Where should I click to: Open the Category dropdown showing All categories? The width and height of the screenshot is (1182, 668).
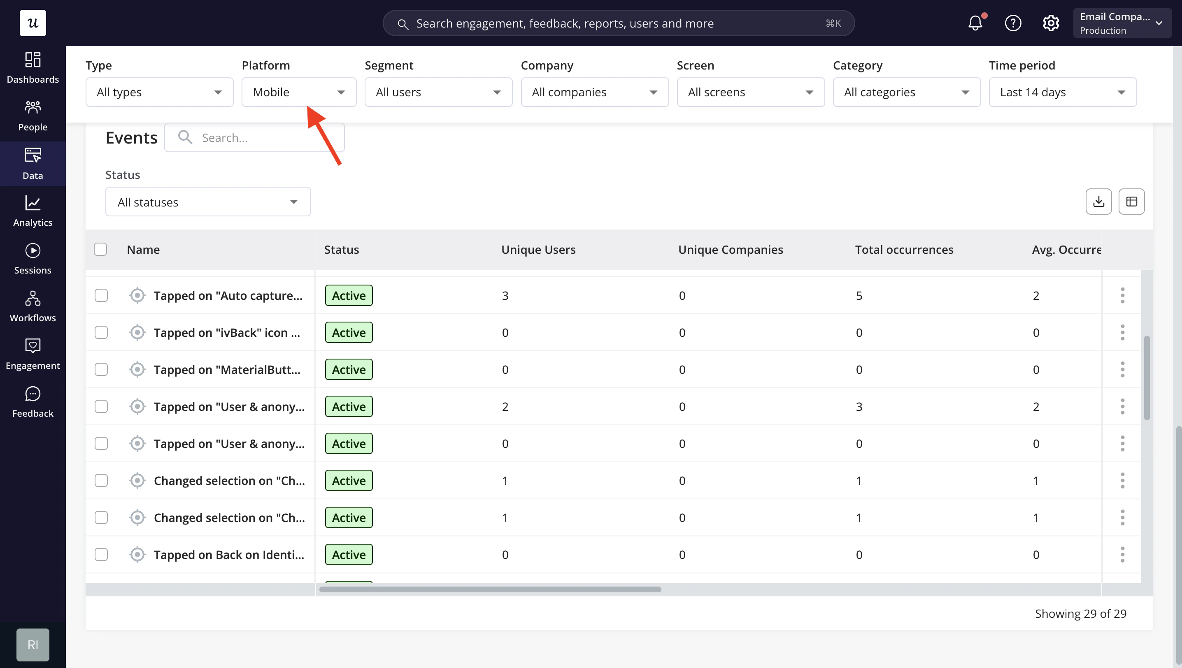[907, 92]
